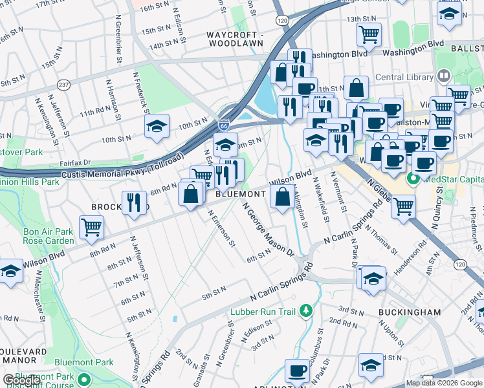Select the school marker above N Wakefield St

(x=316, y=140)
